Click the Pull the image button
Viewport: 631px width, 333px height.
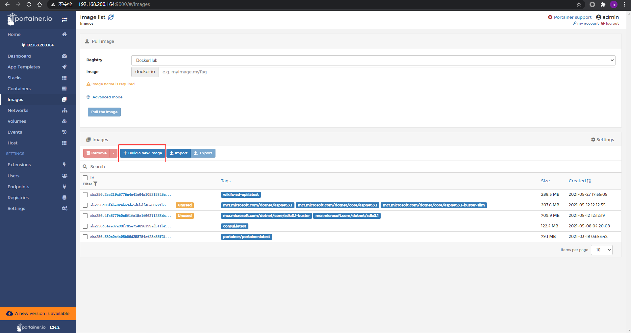pyautogui.click(x=104, y=112)
